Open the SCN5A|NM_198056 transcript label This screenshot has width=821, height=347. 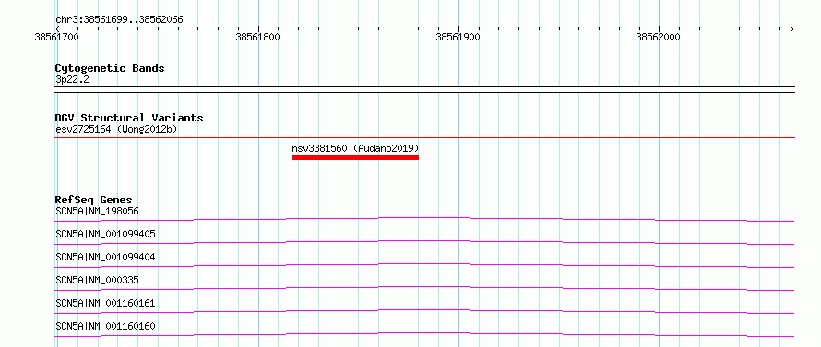coord(97,211)
